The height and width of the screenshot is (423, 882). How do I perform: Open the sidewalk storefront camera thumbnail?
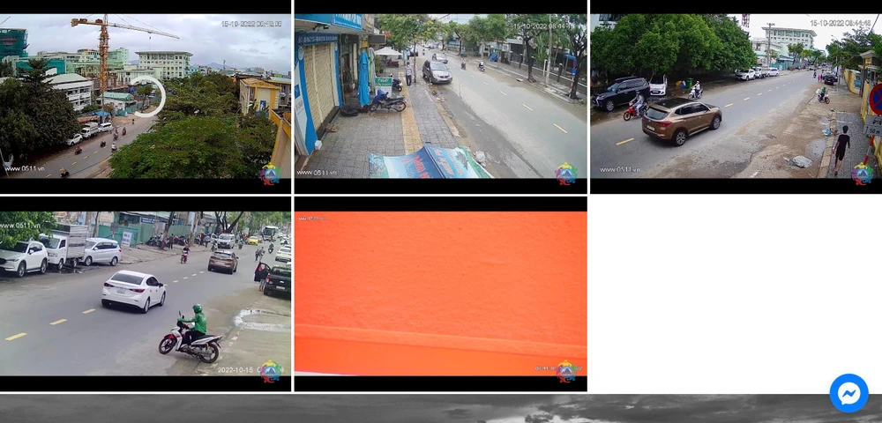(440, 97)
